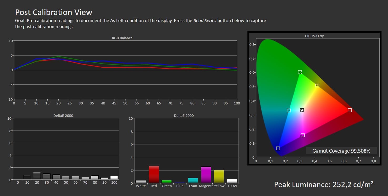Select the Cyan bar in DeltaE chart

pyautogui.click(x=193, y=180)
